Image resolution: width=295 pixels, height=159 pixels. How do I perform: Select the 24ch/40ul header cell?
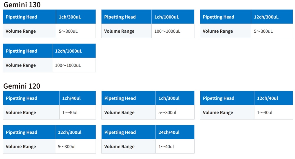pos(175,132)
